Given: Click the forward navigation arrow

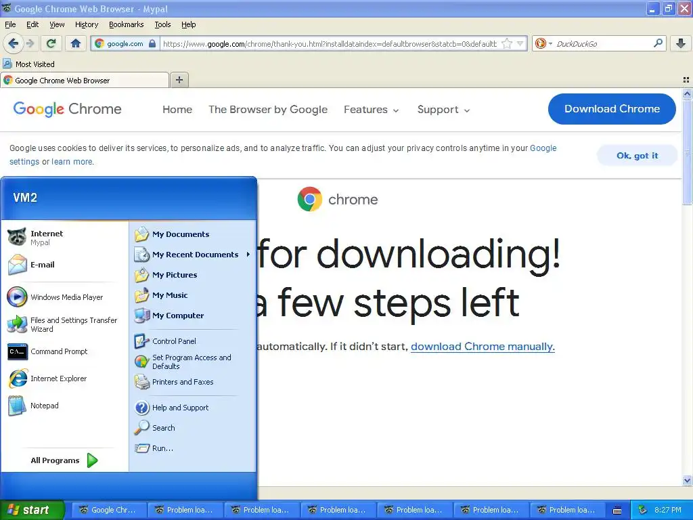Looking at the screenshot, I should click(x=30, y=43).
